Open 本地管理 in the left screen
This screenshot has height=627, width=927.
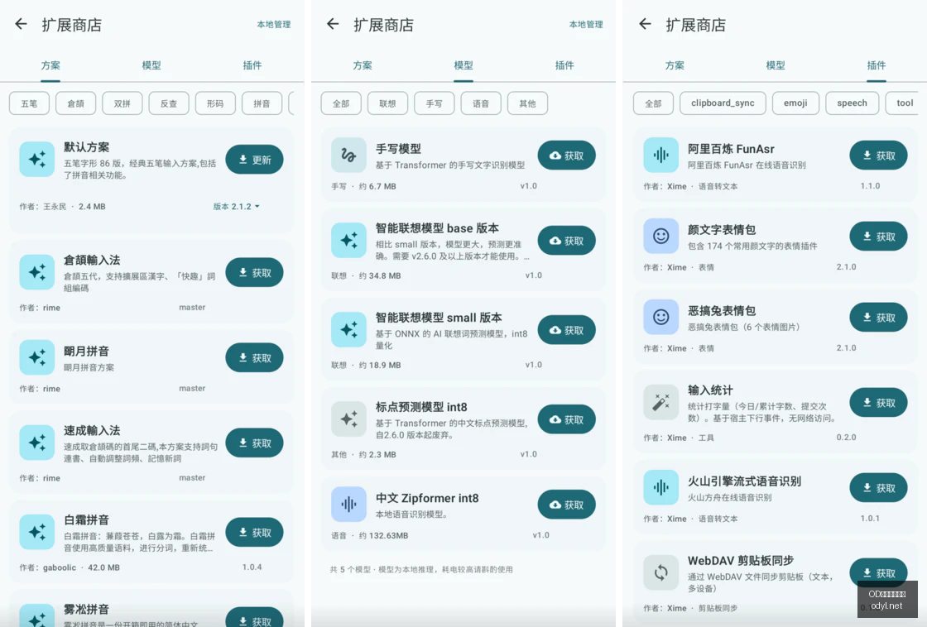pyautogui.click(x=274, y=24)
